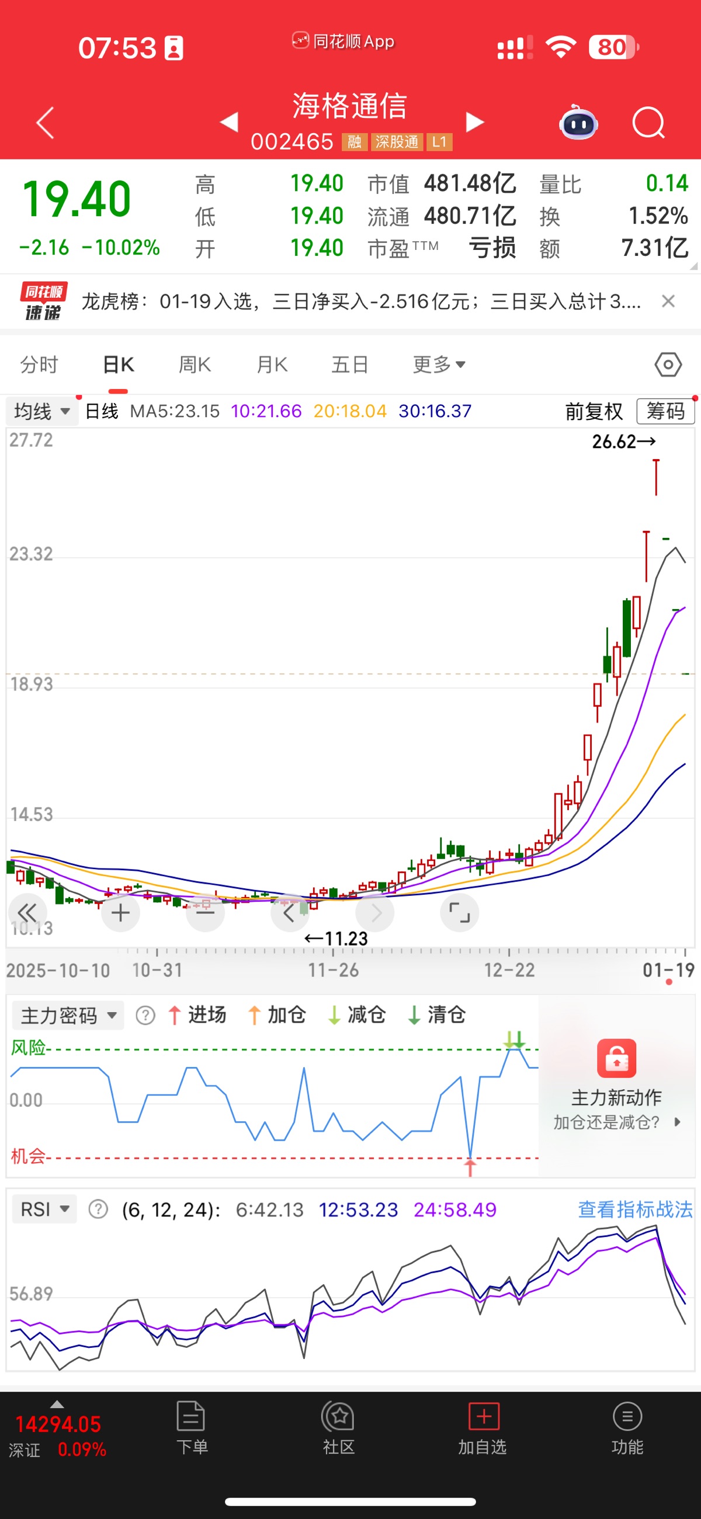Image resolution: width=701 pixels, height=1519 pixels.
Task: Open the 主力密码 indicator dropdown
Action: click(x=68, y=1016)
